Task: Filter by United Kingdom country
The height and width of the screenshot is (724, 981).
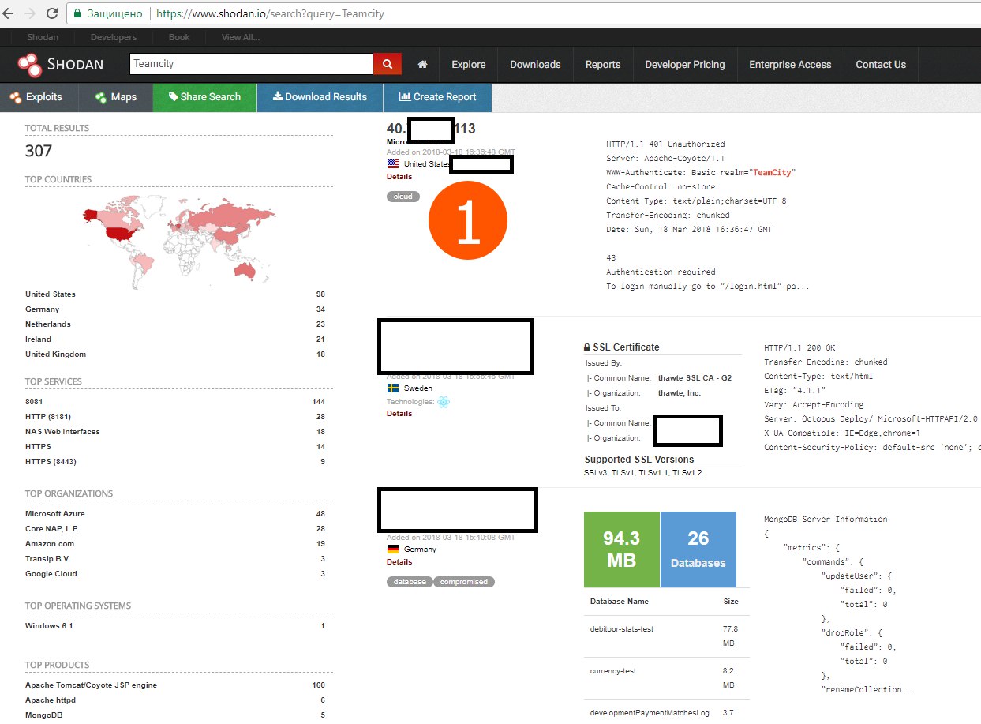Action: [55, 354]
